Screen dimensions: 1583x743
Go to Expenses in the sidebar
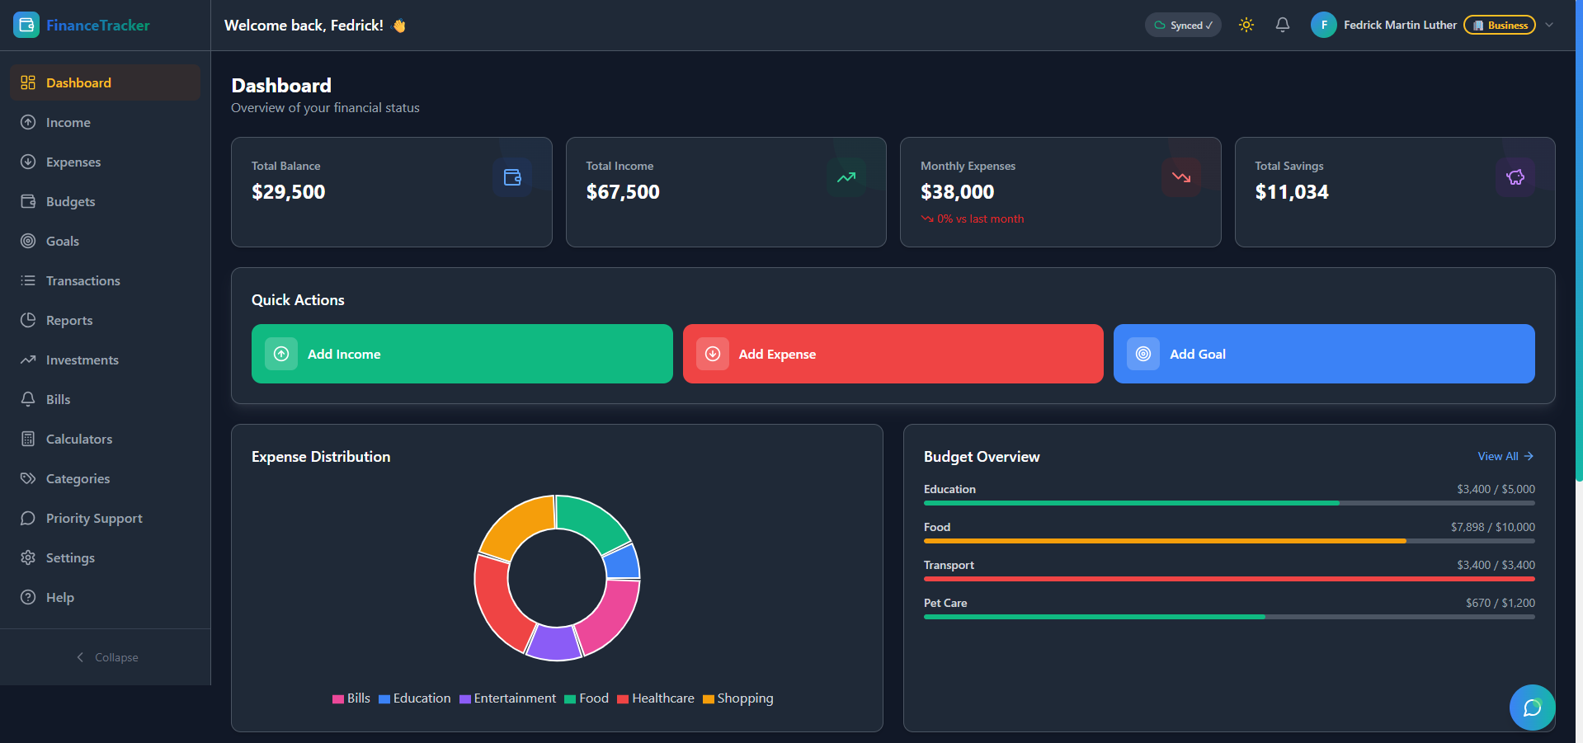point(105,162)
